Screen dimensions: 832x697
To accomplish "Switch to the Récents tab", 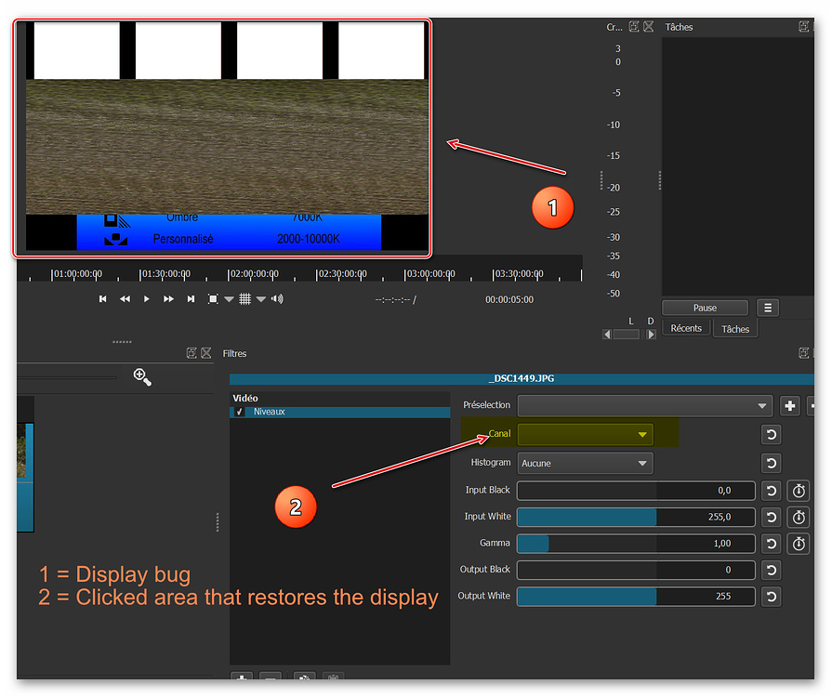I will tap(686, 328).
